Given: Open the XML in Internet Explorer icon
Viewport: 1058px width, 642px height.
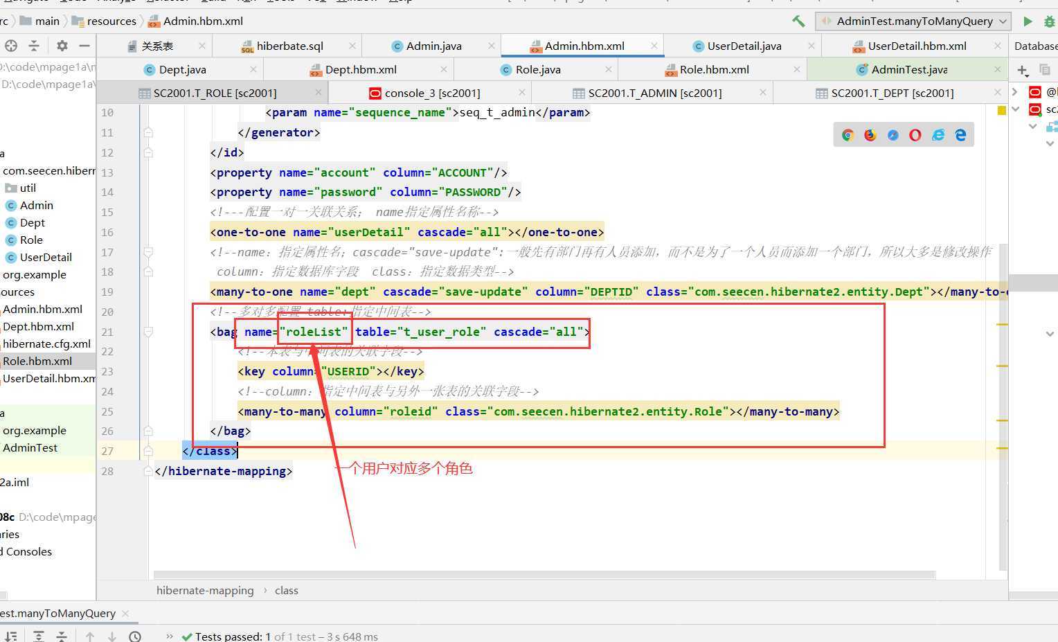Looking at the screenshot, I should 938,135.
